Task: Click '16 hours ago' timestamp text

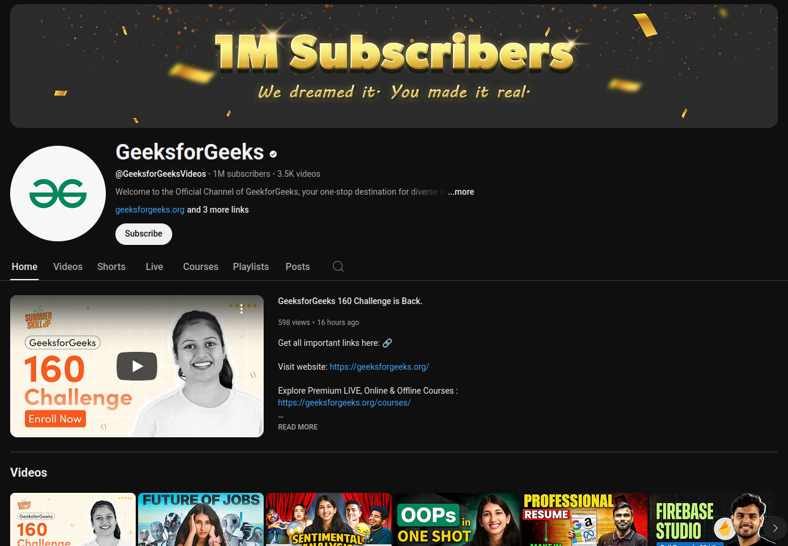Action: tap(338, 323)
